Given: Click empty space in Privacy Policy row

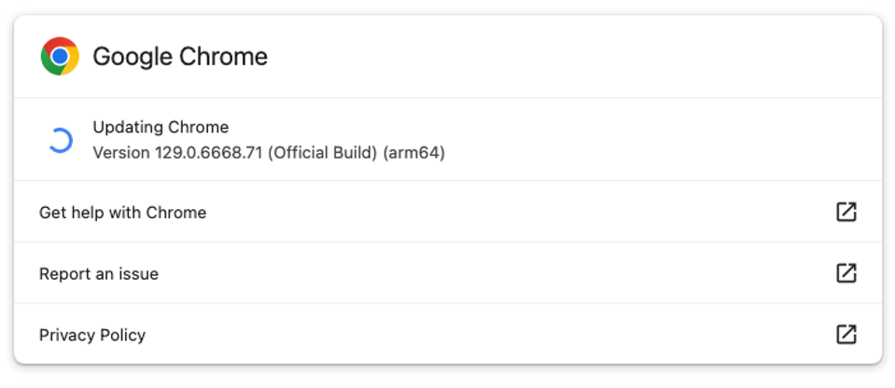Looking at the screenshot, I should (513, 335).
